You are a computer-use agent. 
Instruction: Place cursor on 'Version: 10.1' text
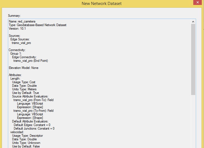tap(17, 29)
